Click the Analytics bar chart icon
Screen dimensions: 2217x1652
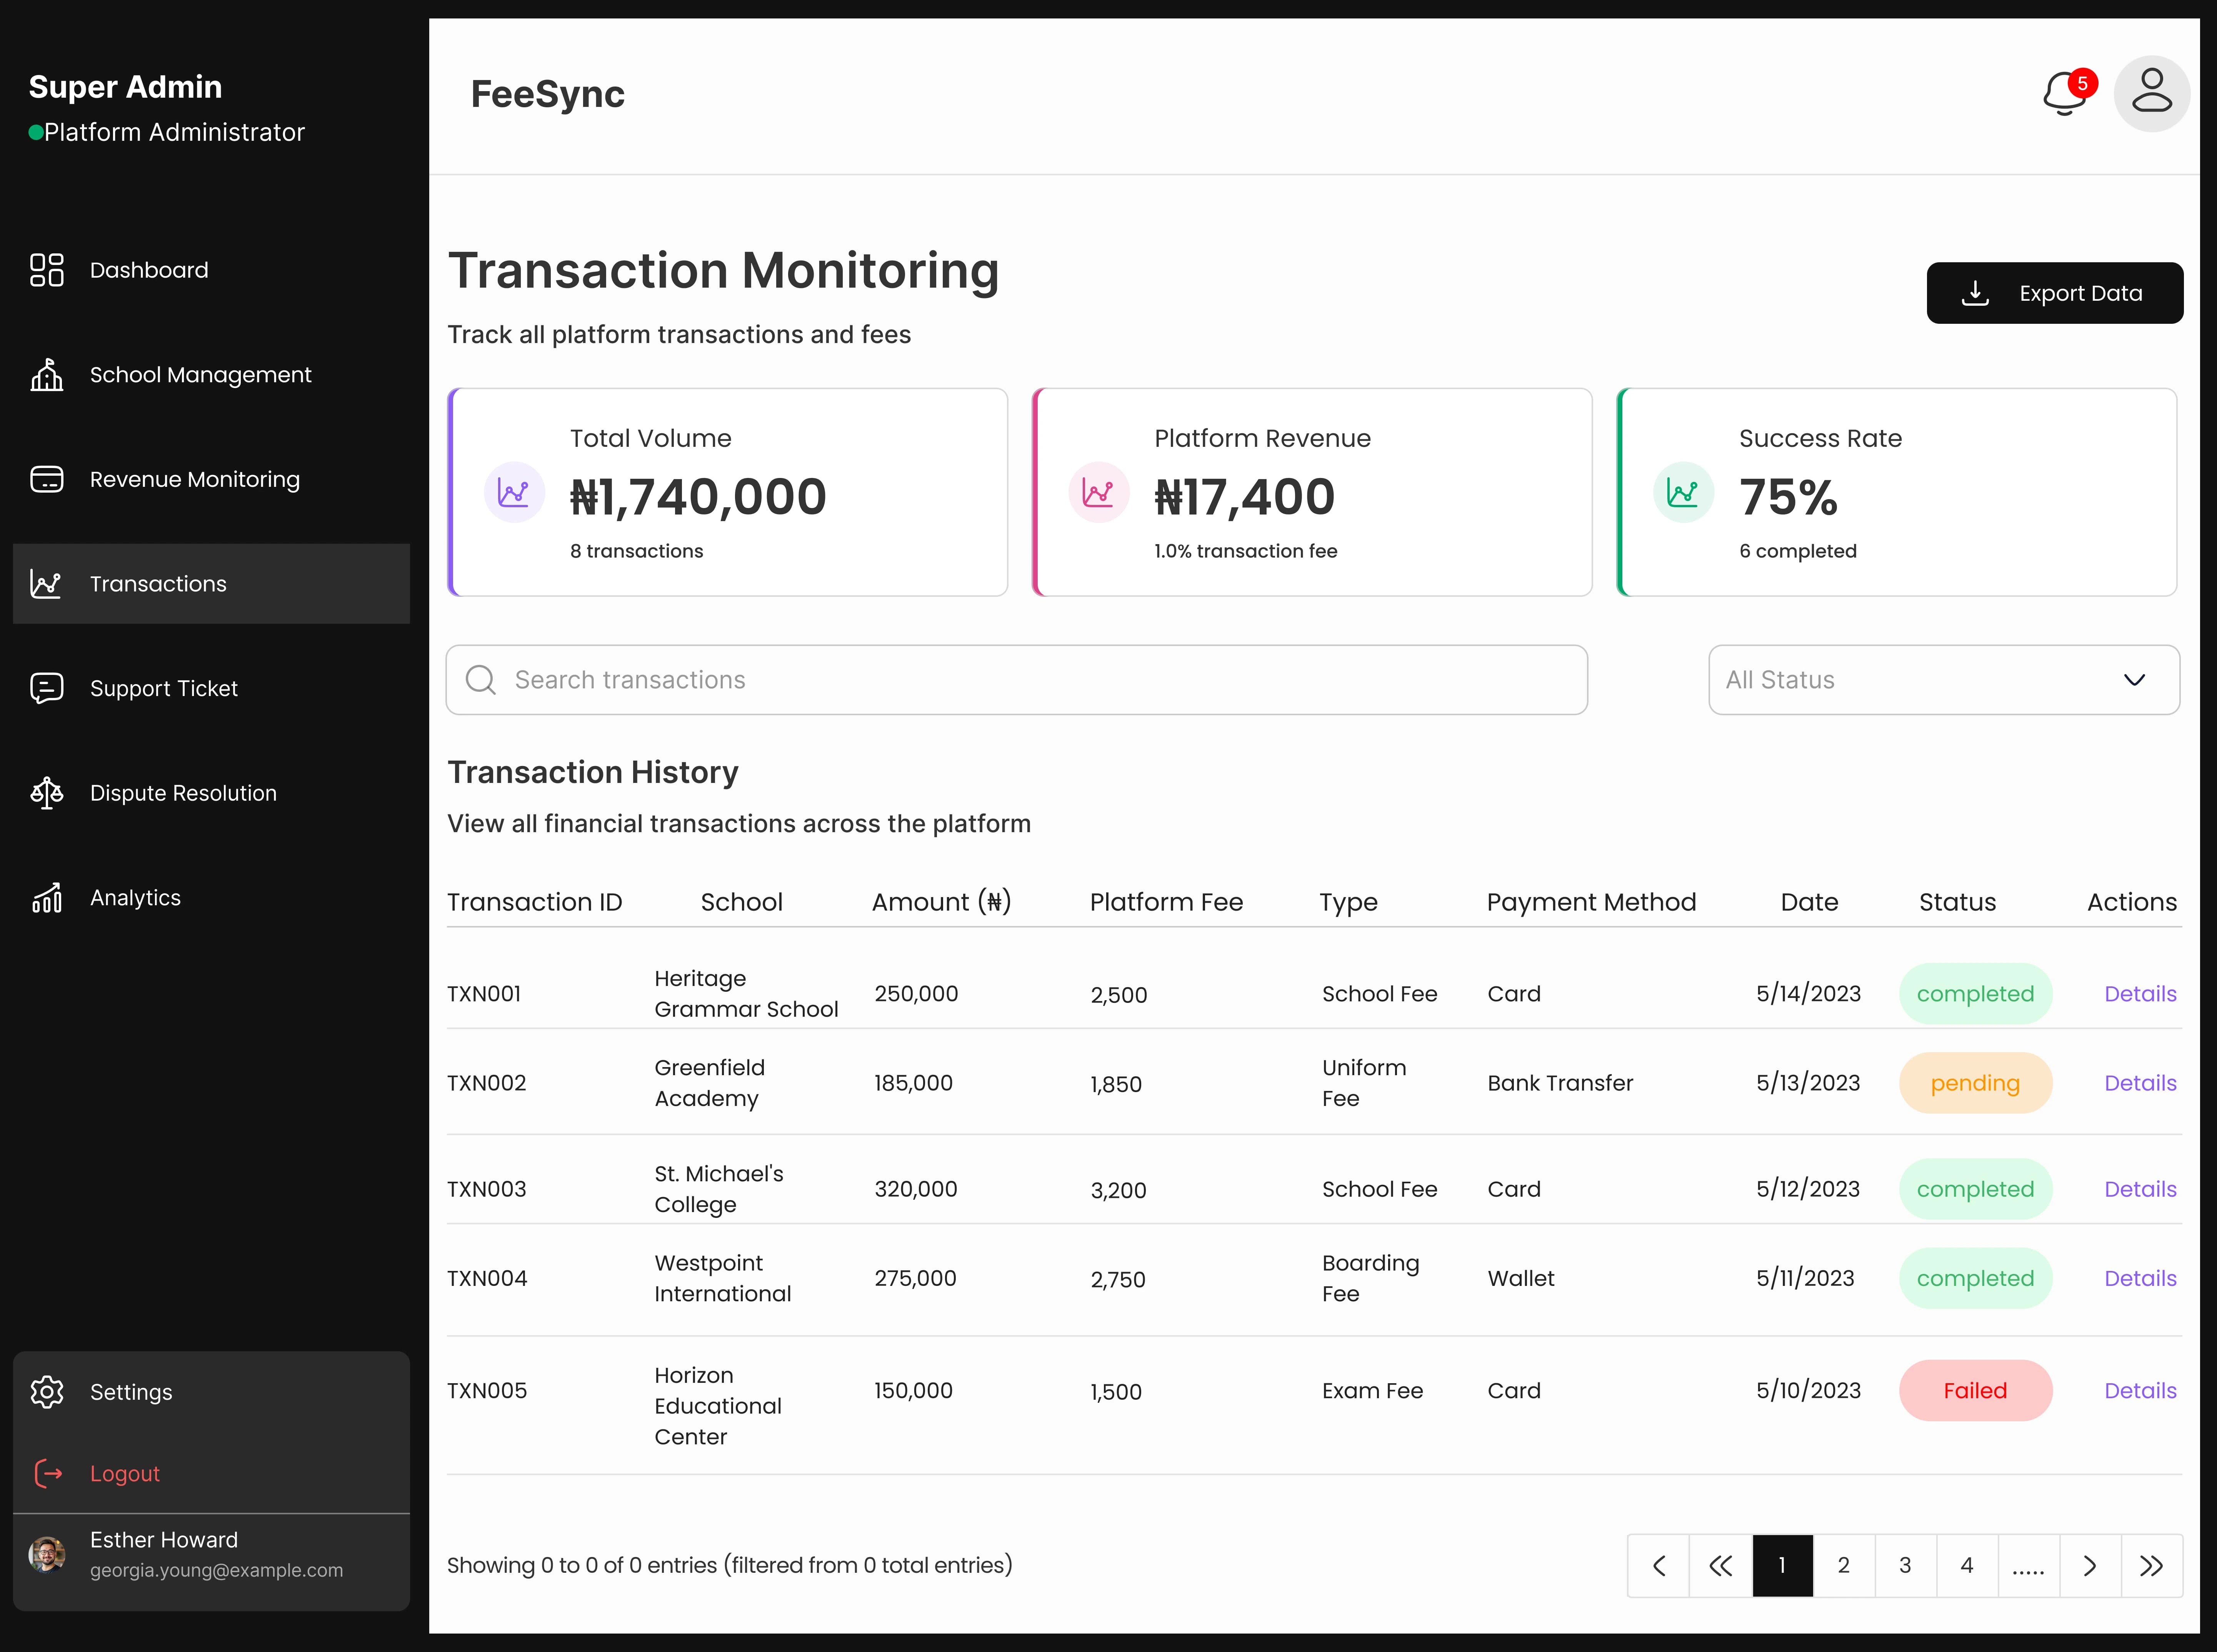coord(46,898)
